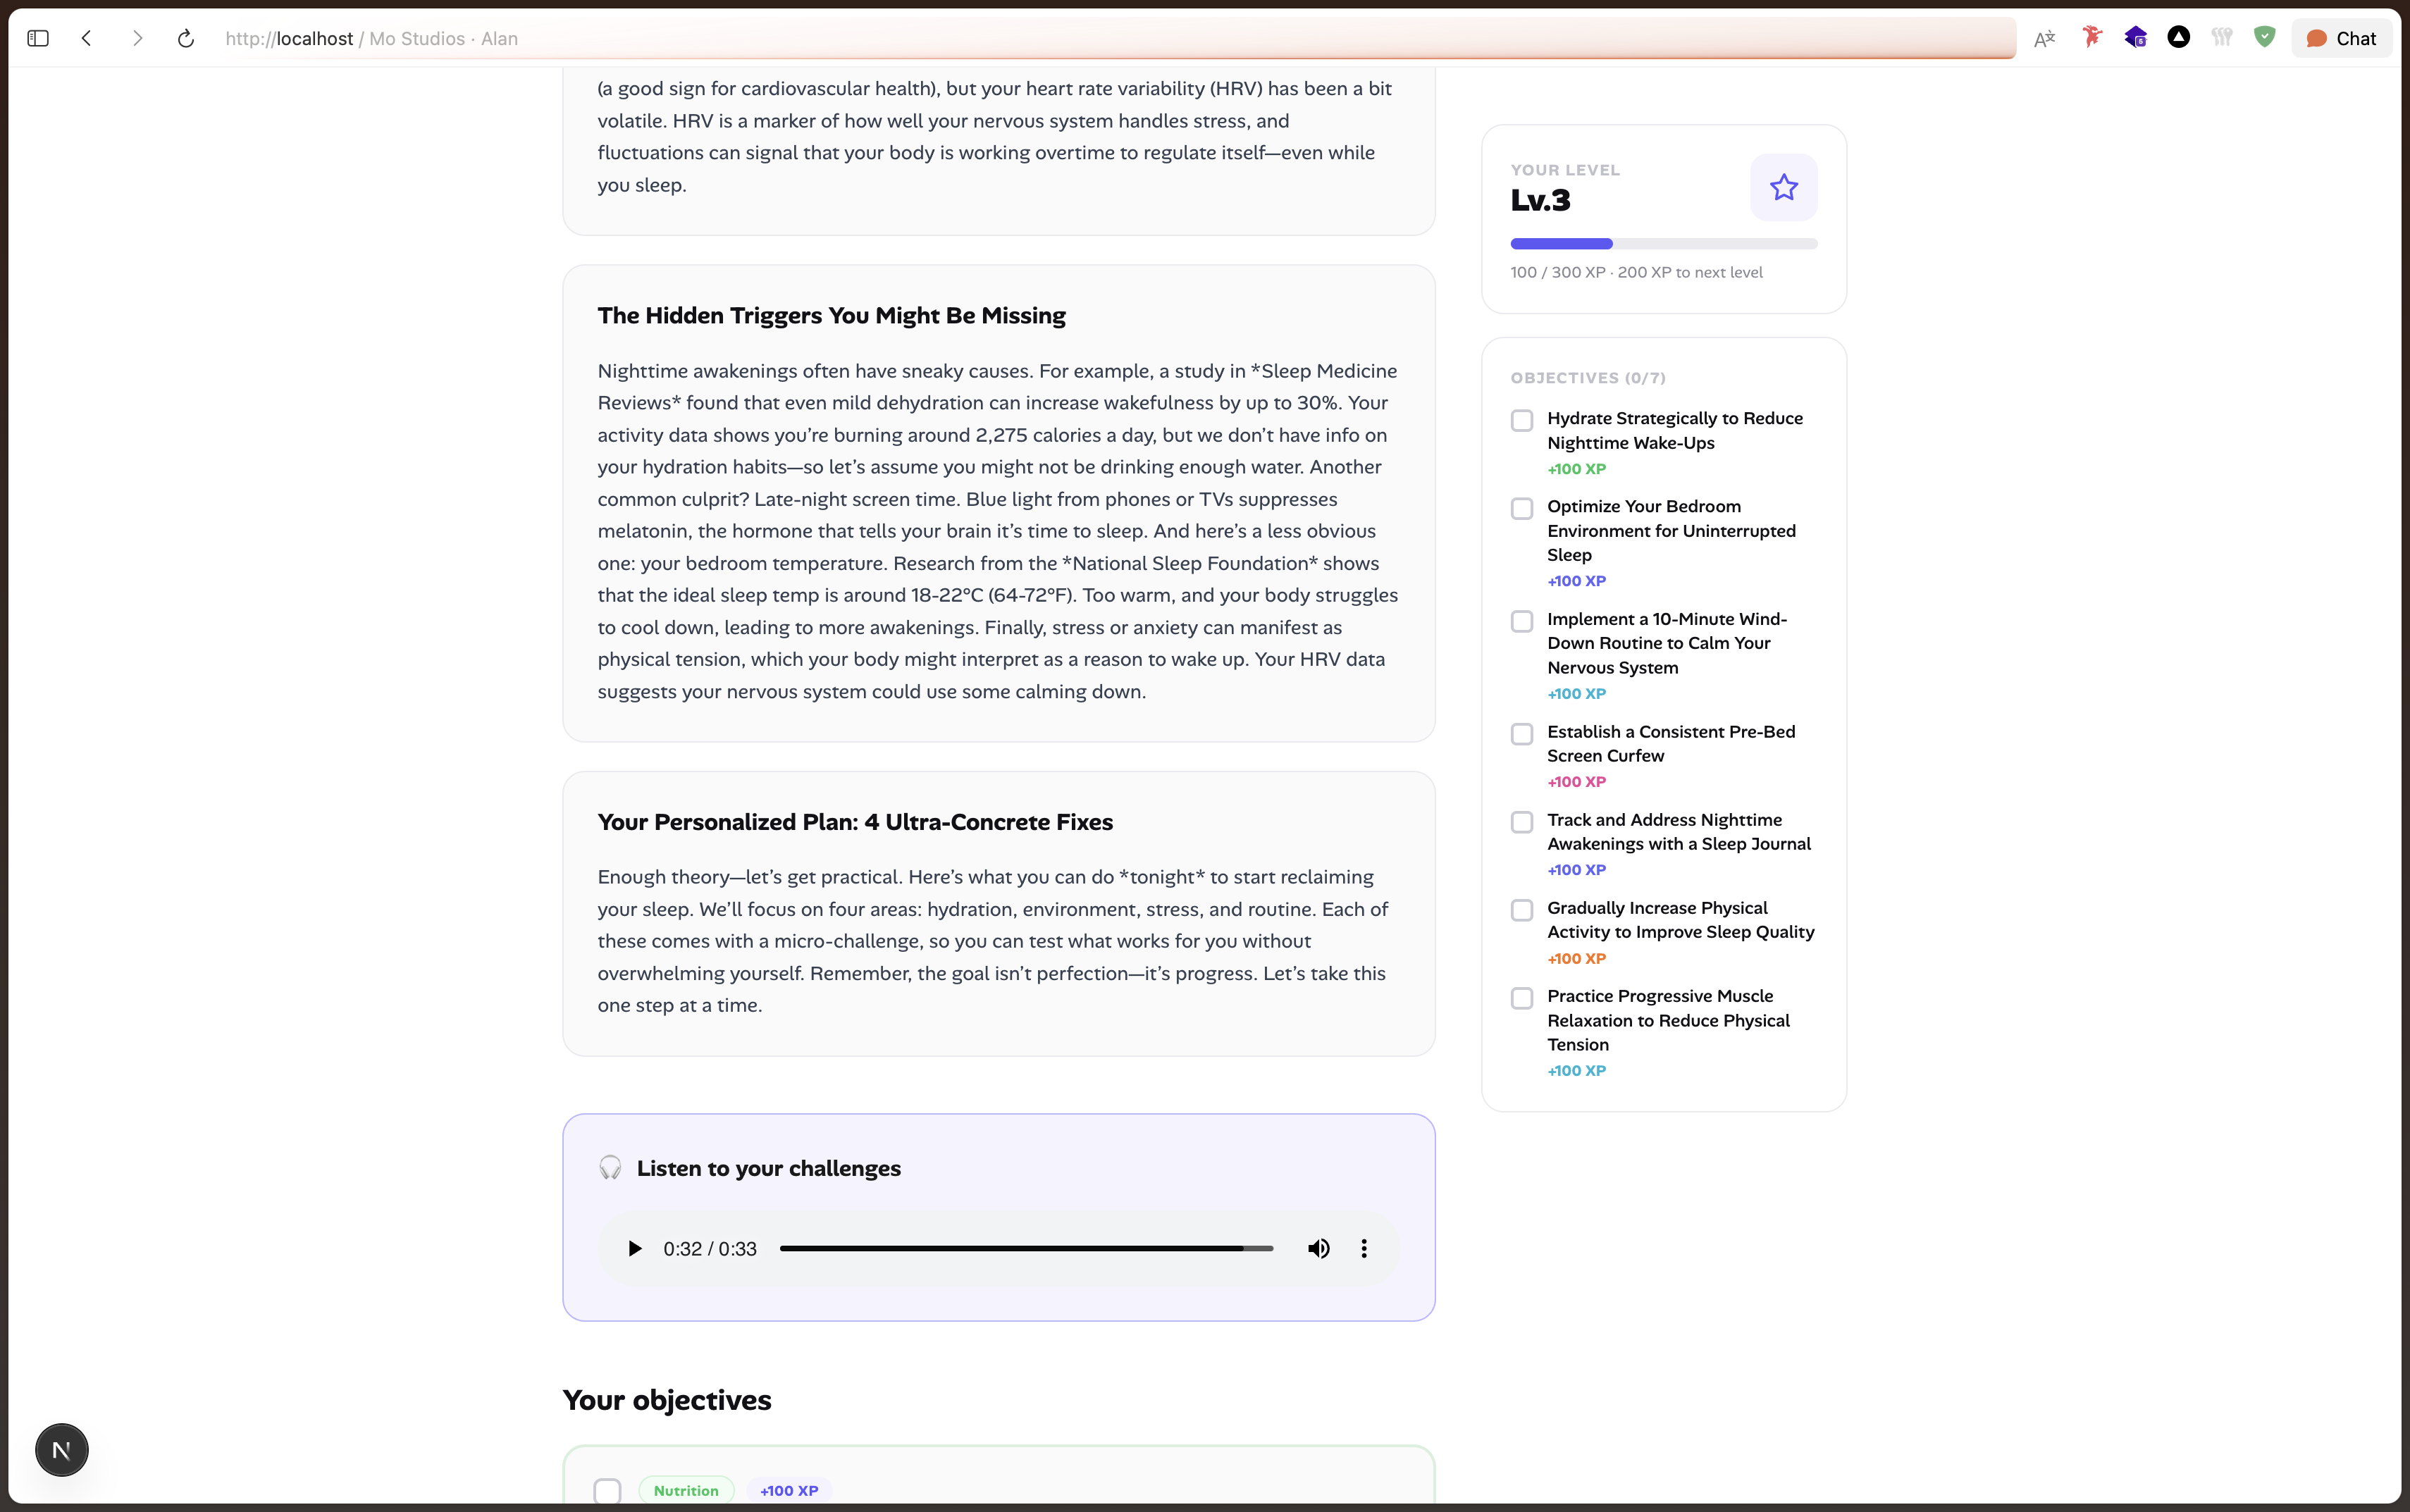Tick Practice Progressive Muscle Relaxation objective

tap(1521, 998)
